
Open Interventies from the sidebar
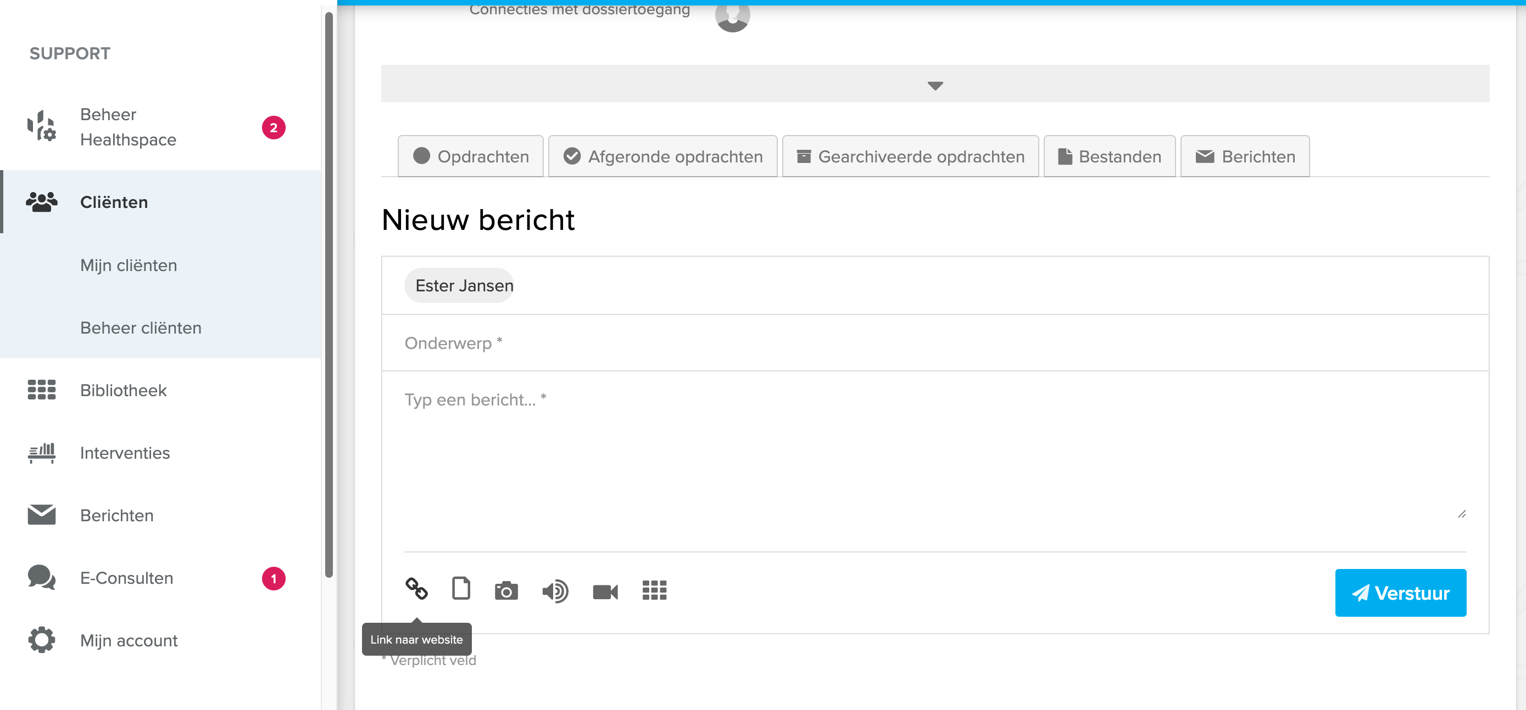pyautogui.click(x=160, y=453)
